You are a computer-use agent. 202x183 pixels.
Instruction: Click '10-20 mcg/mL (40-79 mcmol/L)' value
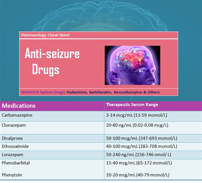click(138, 175)
